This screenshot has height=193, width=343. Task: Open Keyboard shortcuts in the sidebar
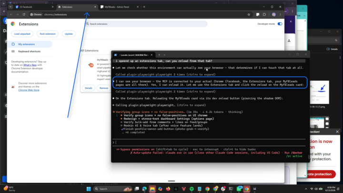pos(30,51)
